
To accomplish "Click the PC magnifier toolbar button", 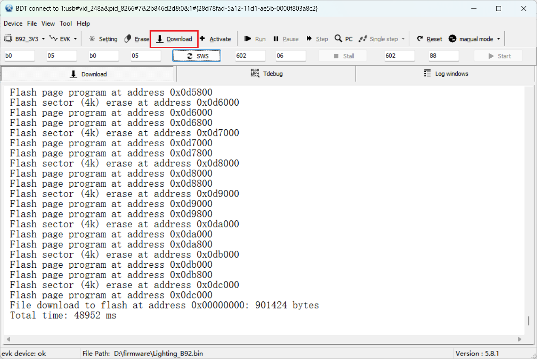I will [x=344, y=39].
